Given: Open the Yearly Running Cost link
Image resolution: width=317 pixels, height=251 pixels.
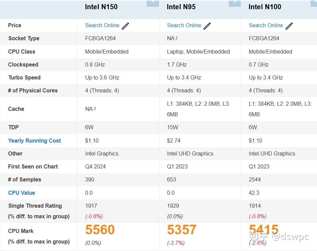Looking at the screenshot, I should tap(35, 141).
